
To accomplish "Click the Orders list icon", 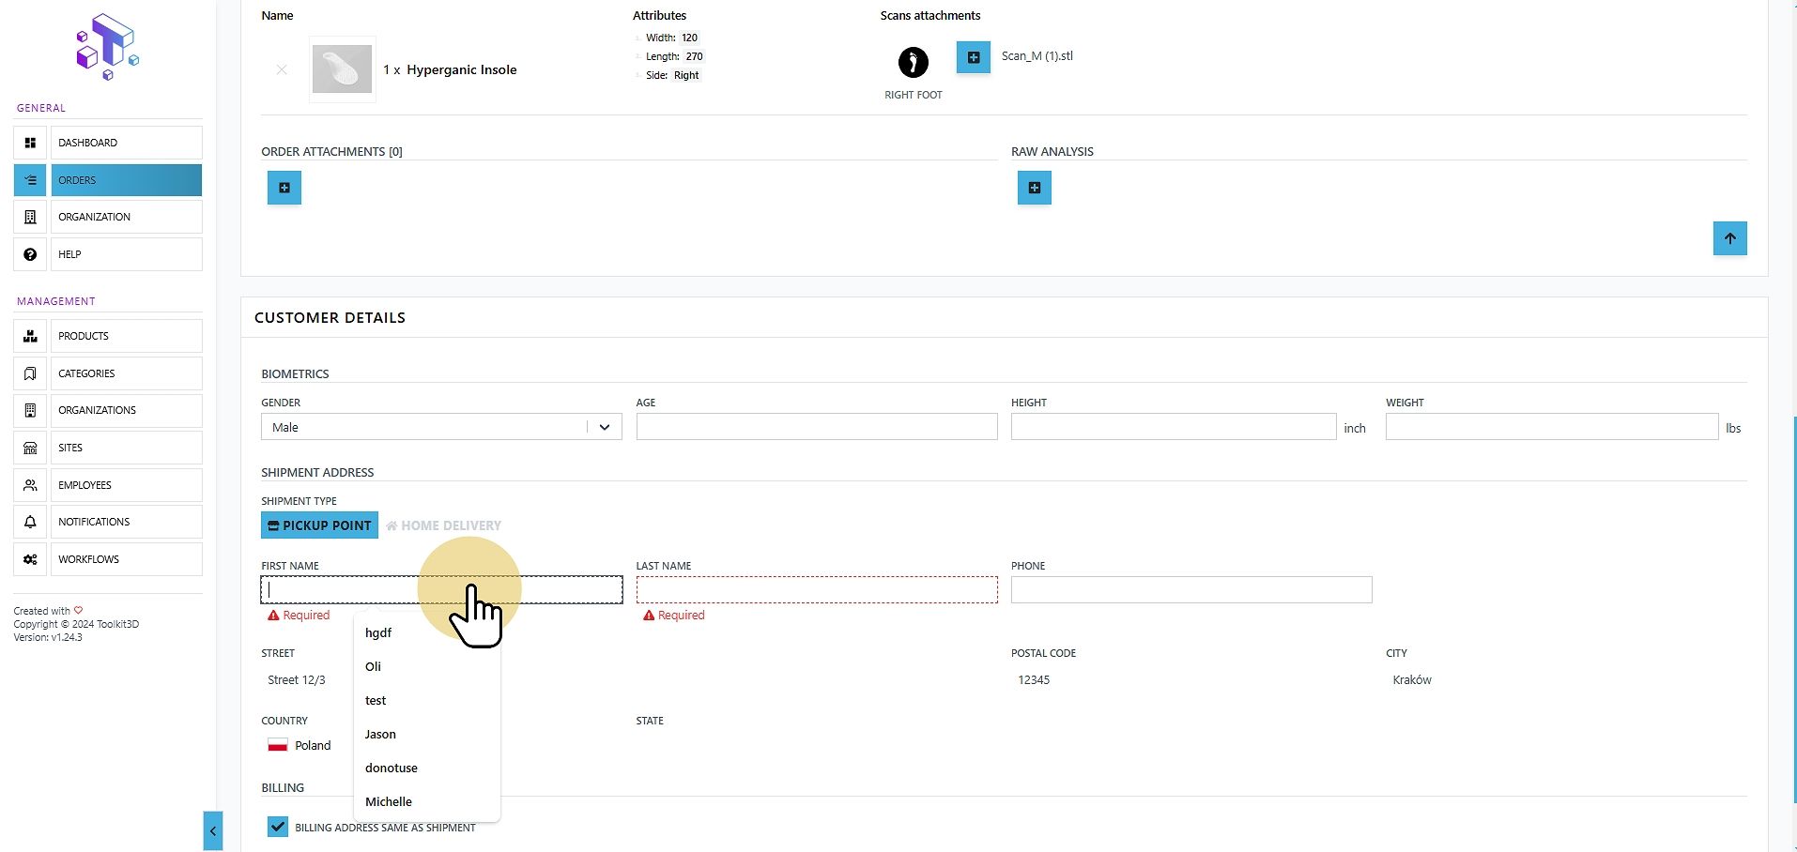I will pos(30,180).
